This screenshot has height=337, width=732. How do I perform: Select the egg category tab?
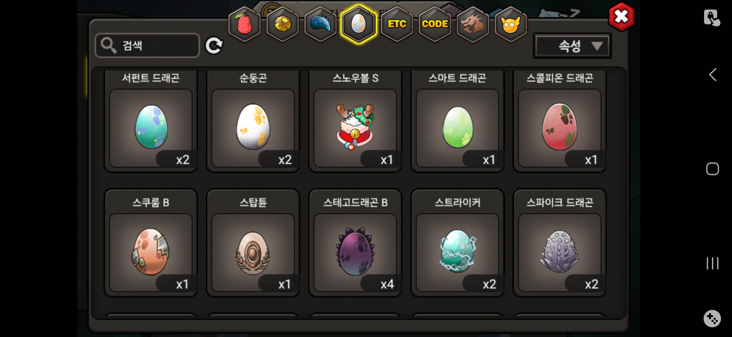[x=358, y=24]
